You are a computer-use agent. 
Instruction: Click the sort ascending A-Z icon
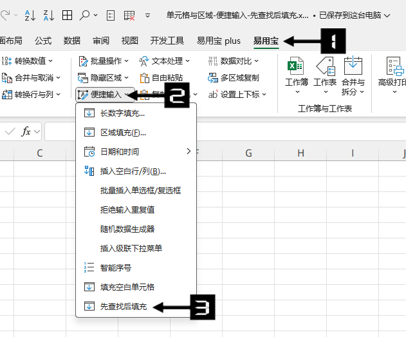point(30,15)
